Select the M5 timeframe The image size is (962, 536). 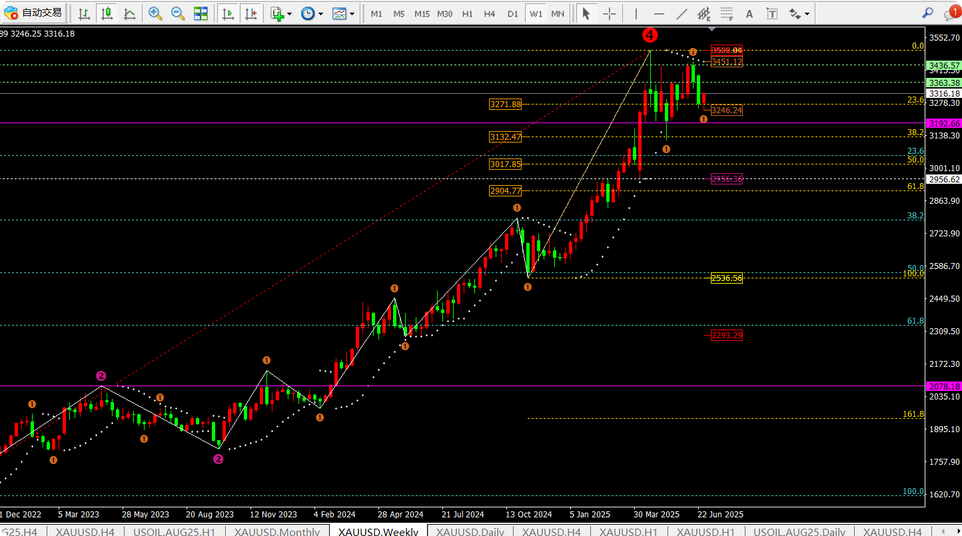pyautogui.click(x=398, y=13)
